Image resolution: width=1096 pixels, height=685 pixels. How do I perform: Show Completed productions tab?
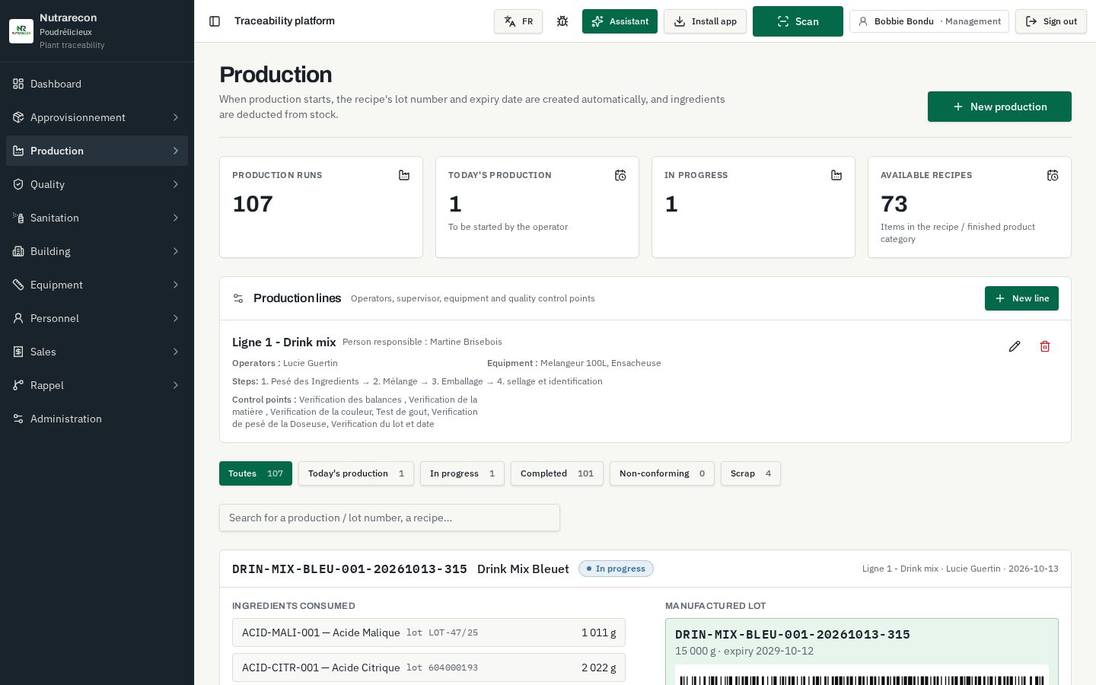tap(557, 473)
